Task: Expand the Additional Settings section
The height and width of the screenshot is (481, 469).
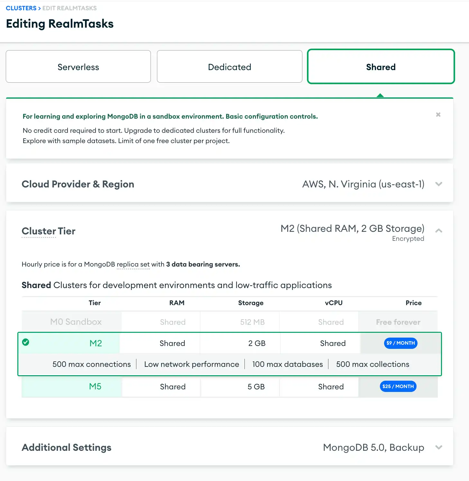Action: point(439,447)
